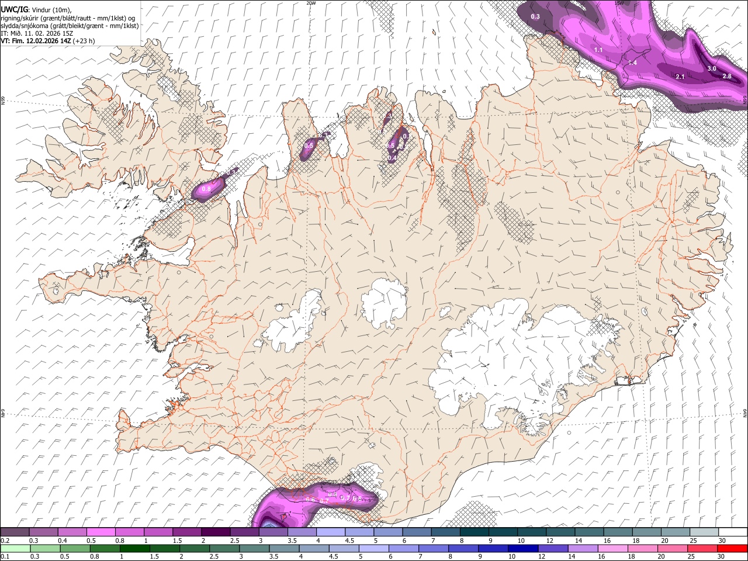748x561 pixels.
Task: Pick darkest purple swatch between 2 and 2.5, top row
Action: 216,532
